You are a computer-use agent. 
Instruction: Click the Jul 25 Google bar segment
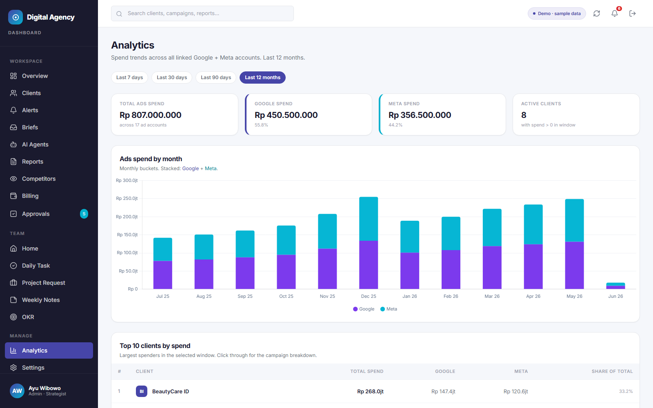162,275
